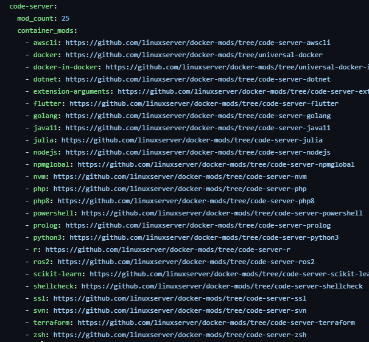Viewport: 369px width, 342px height.
Task: Click the nodejs key
Action: [46, 152]
